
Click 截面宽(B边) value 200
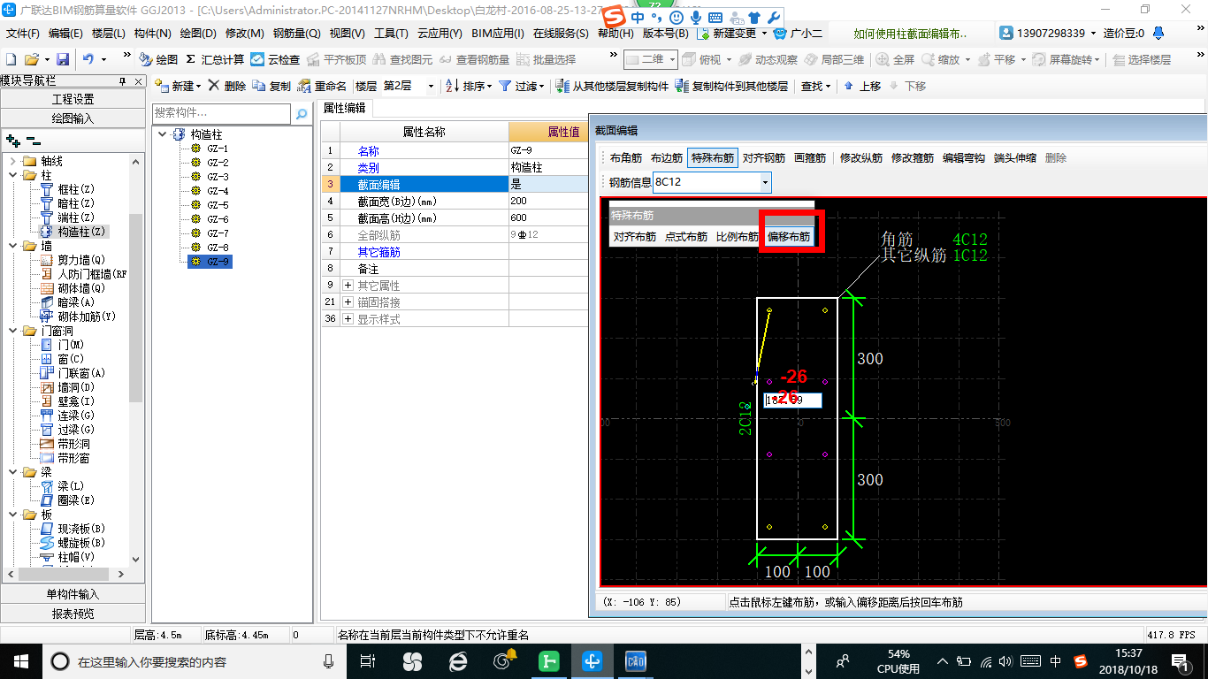coord(548,201)
